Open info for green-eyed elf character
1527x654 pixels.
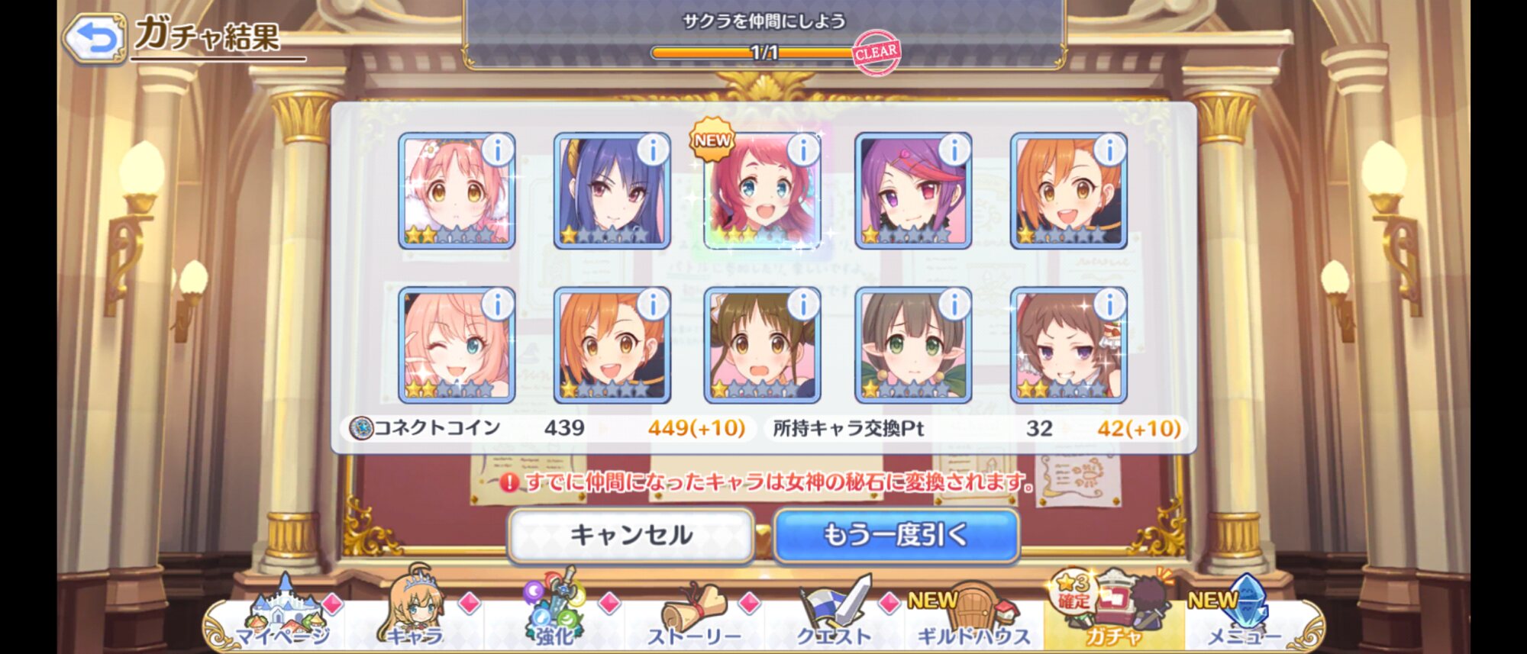[x=954, y=304]
